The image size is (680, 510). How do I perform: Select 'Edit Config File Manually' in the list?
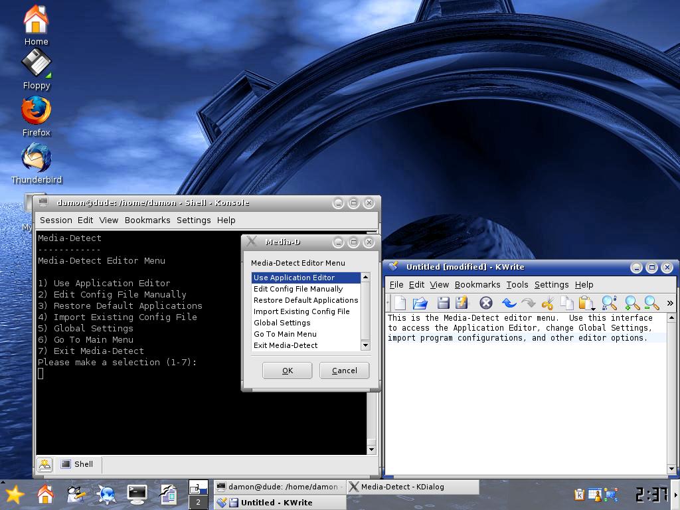(305, 289)
